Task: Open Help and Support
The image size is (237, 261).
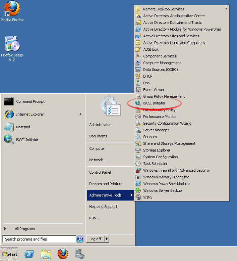Action: click(x=103, y=207)
